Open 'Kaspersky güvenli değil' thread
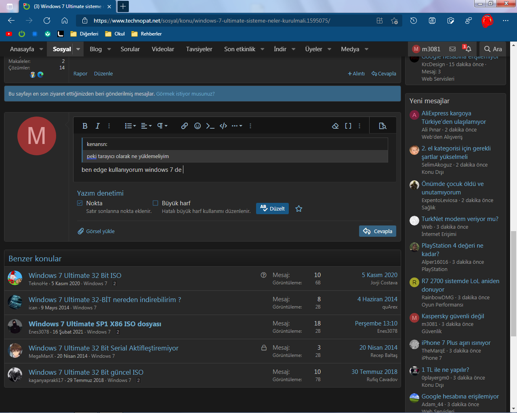This screenshot has width=517, height=413. (453, 316)
